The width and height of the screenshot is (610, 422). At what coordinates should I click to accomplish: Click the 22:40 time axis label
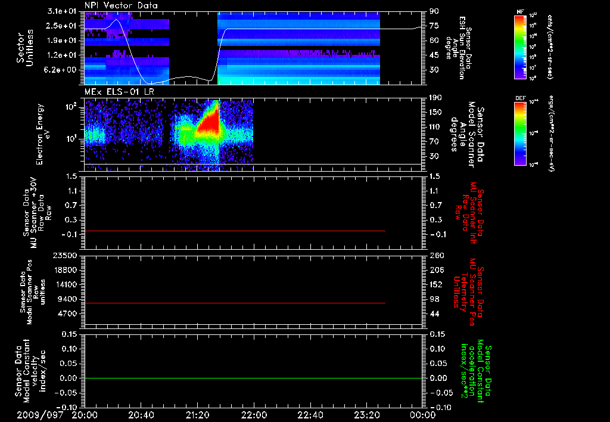pos(310,415)
